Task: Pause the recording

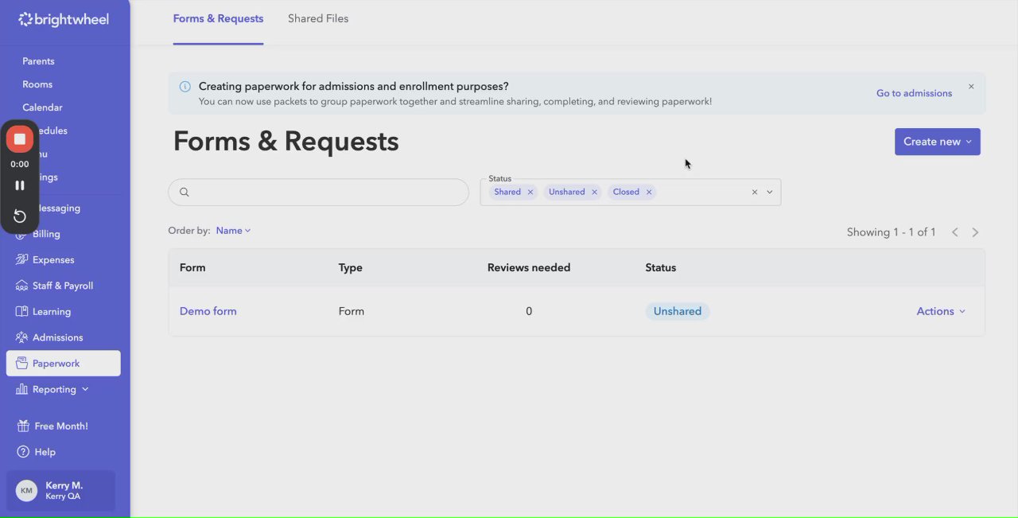Action: [20, 185]
